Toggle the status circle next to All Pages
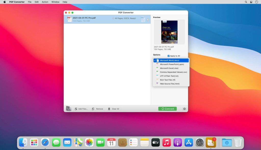The image size is (261, 150). coord(113,18)
